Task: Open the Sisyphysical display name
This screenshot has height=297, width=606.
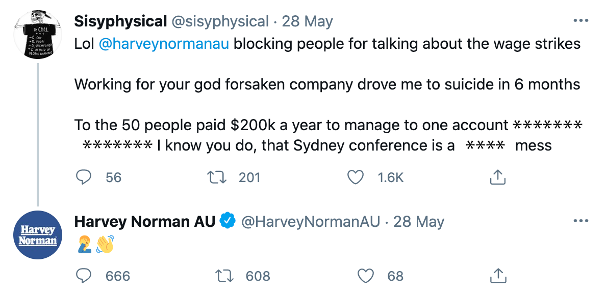Action: tap(120, 21)
